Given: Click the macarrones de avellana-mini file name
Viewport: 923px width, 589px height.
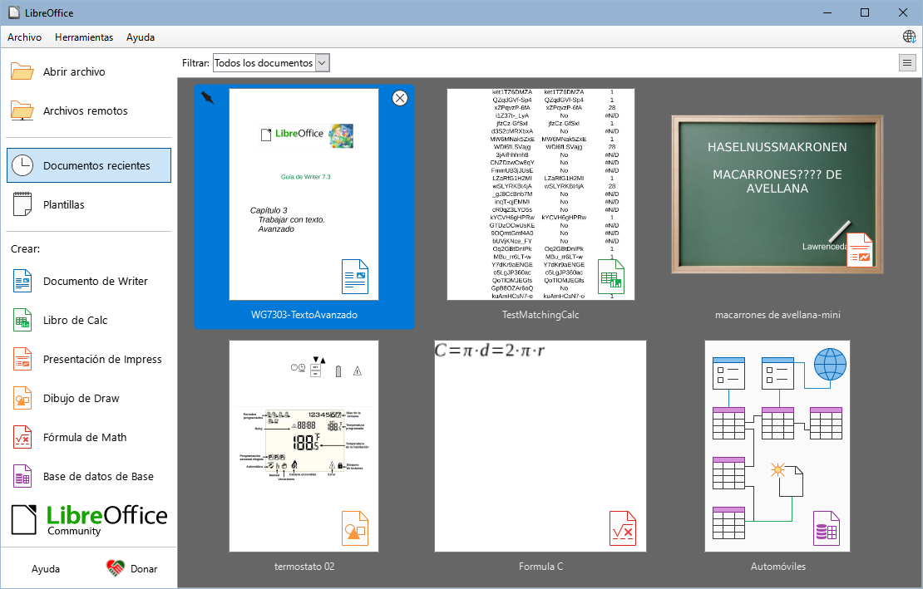Looking at the screenshot, I should [x=777, y=315].
